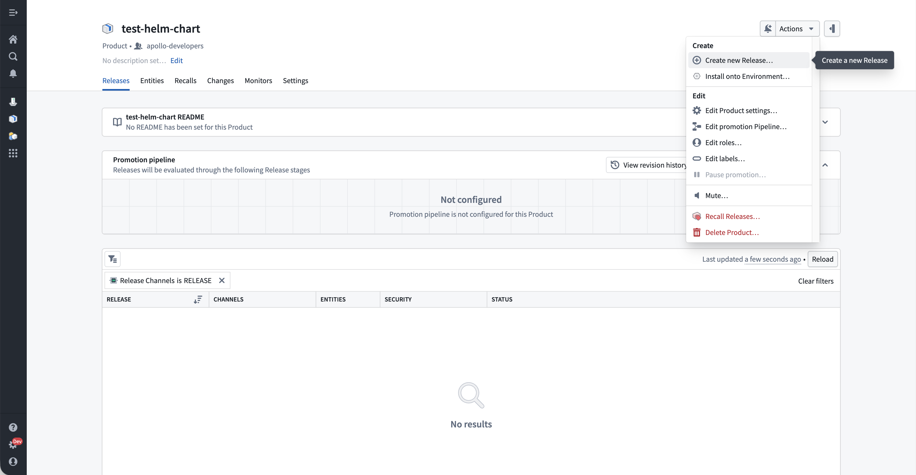Click the README book icon

(x=117, y=122)
